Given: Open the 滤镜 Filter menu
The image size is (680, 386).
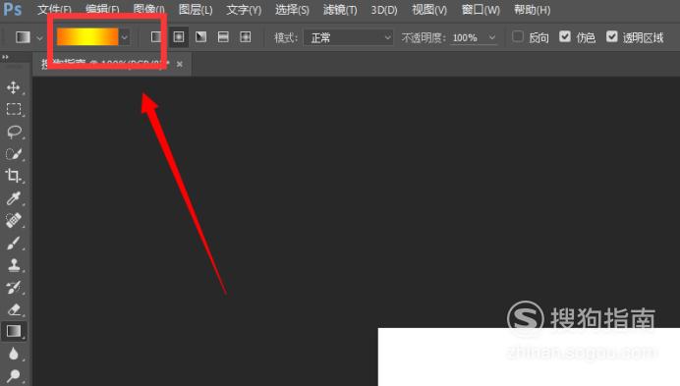Looking at the screenshot, I should [340, 10].
